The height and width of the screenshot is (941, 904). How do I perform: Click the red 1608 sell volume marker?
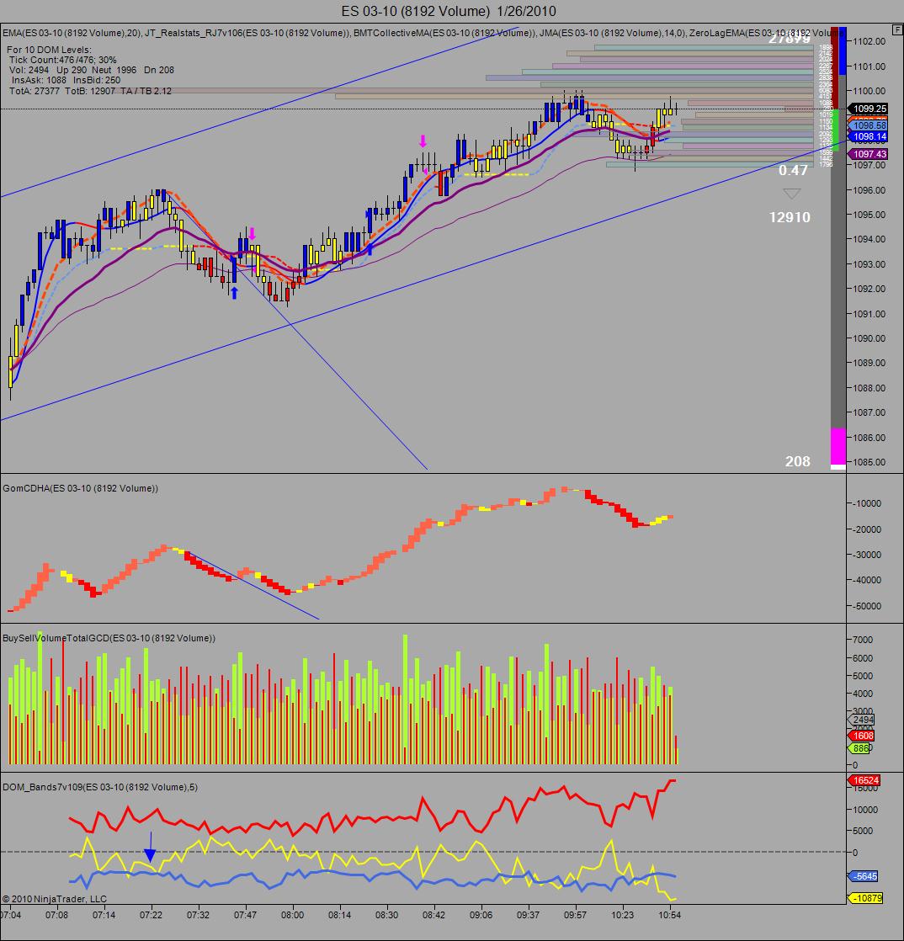pyautogui.click(x=861, y=735)
